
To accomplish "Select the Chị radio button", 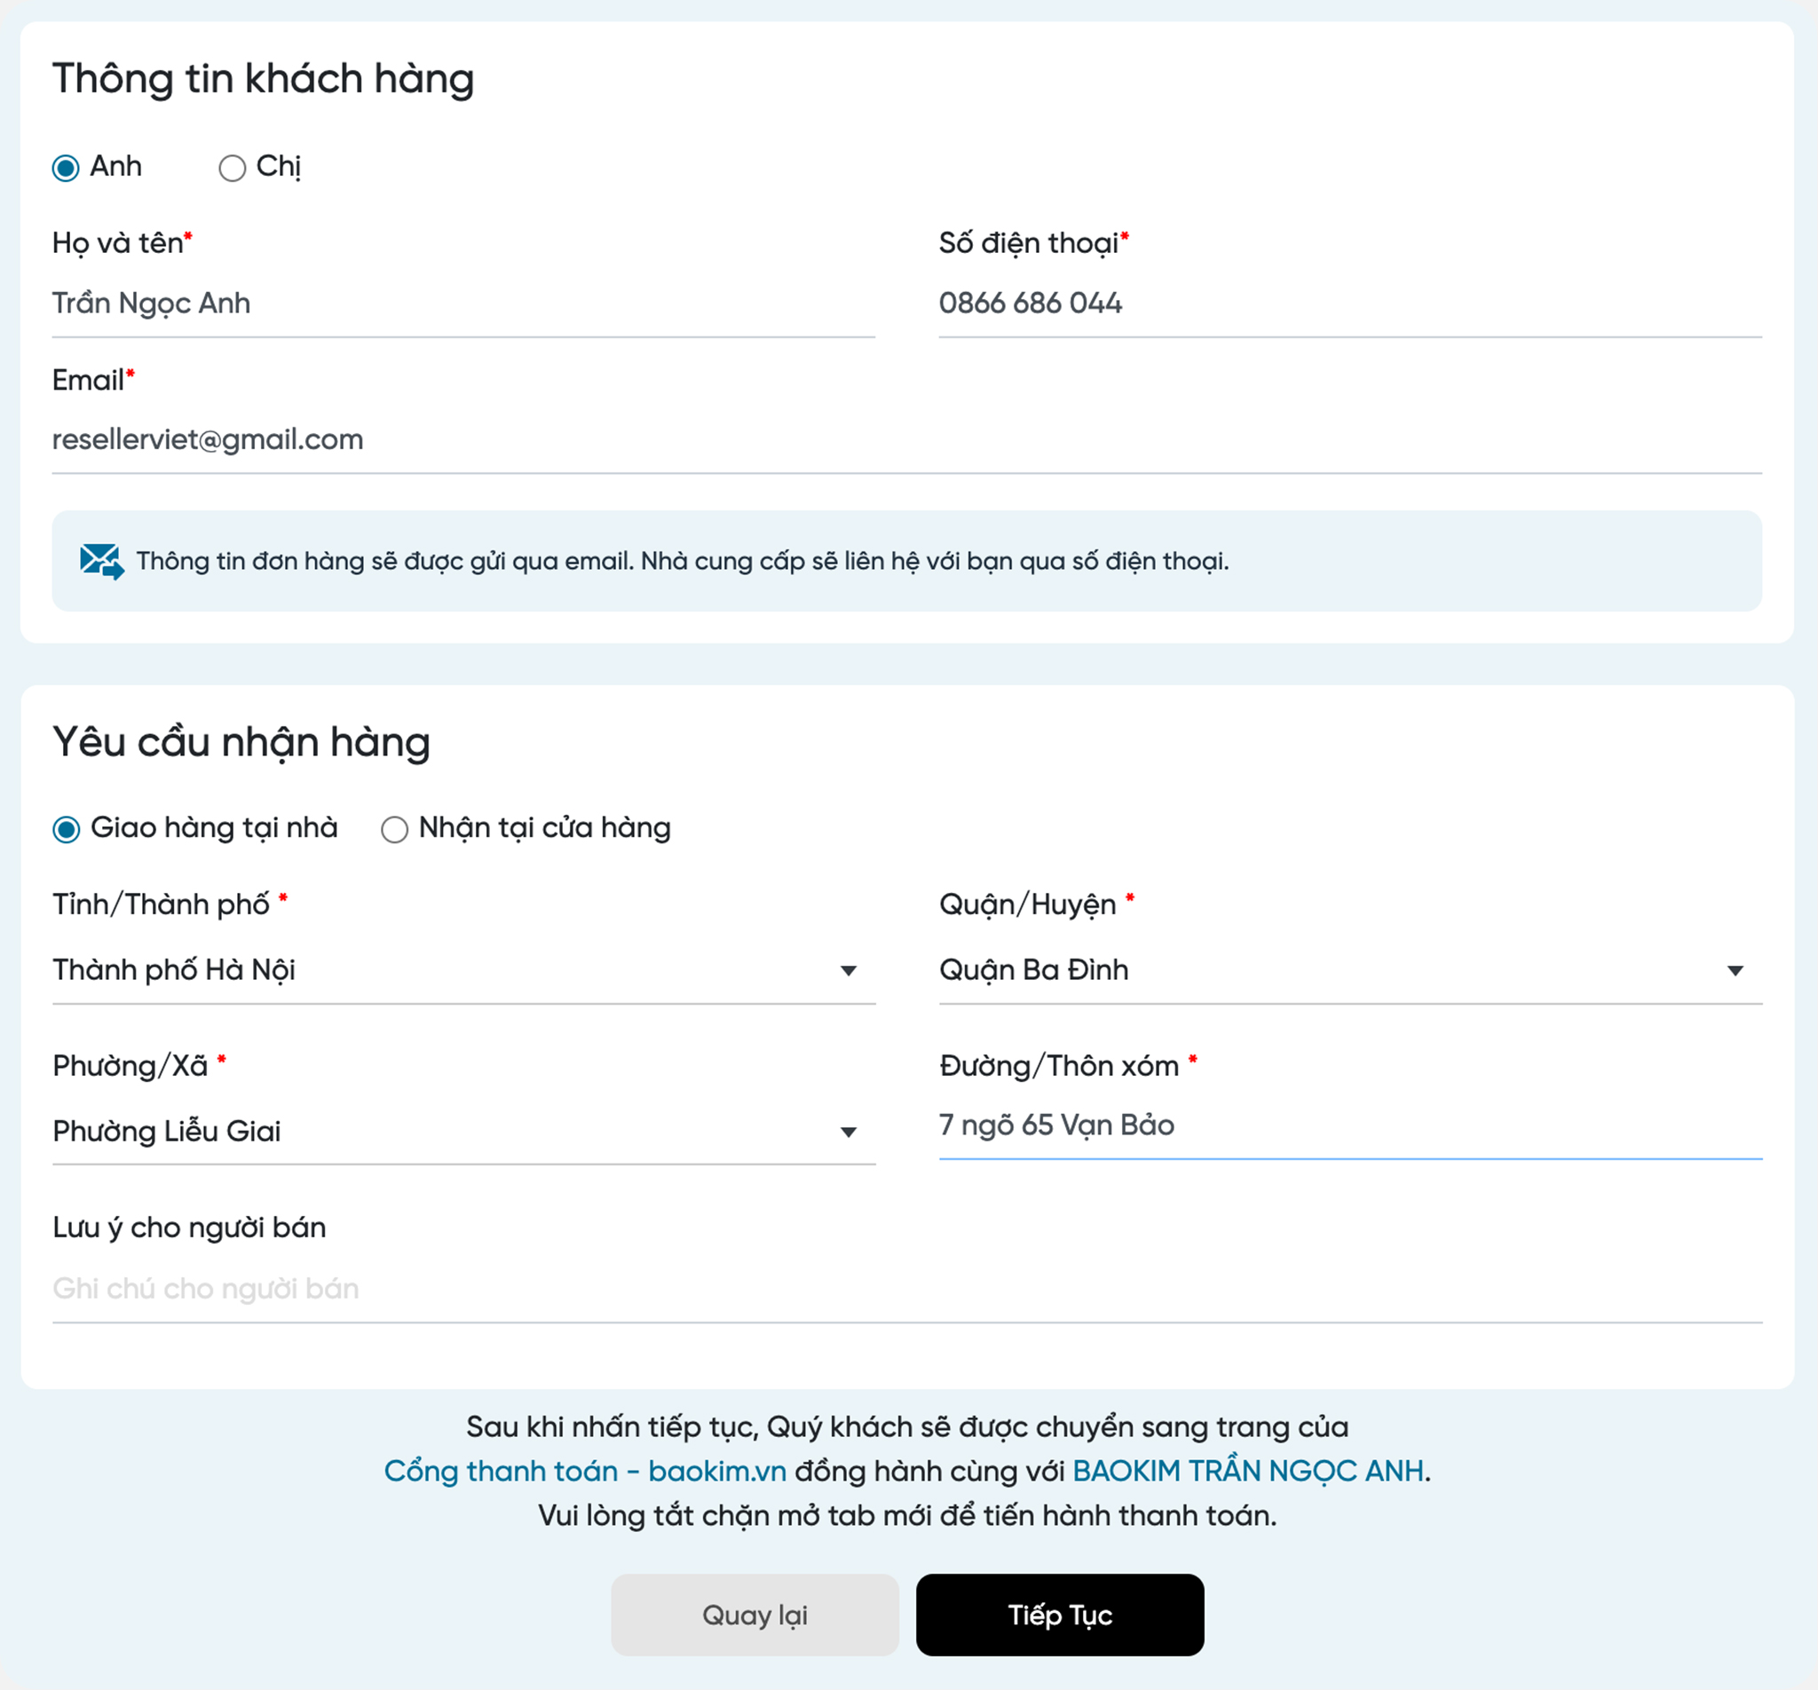I will pos(233,169).
